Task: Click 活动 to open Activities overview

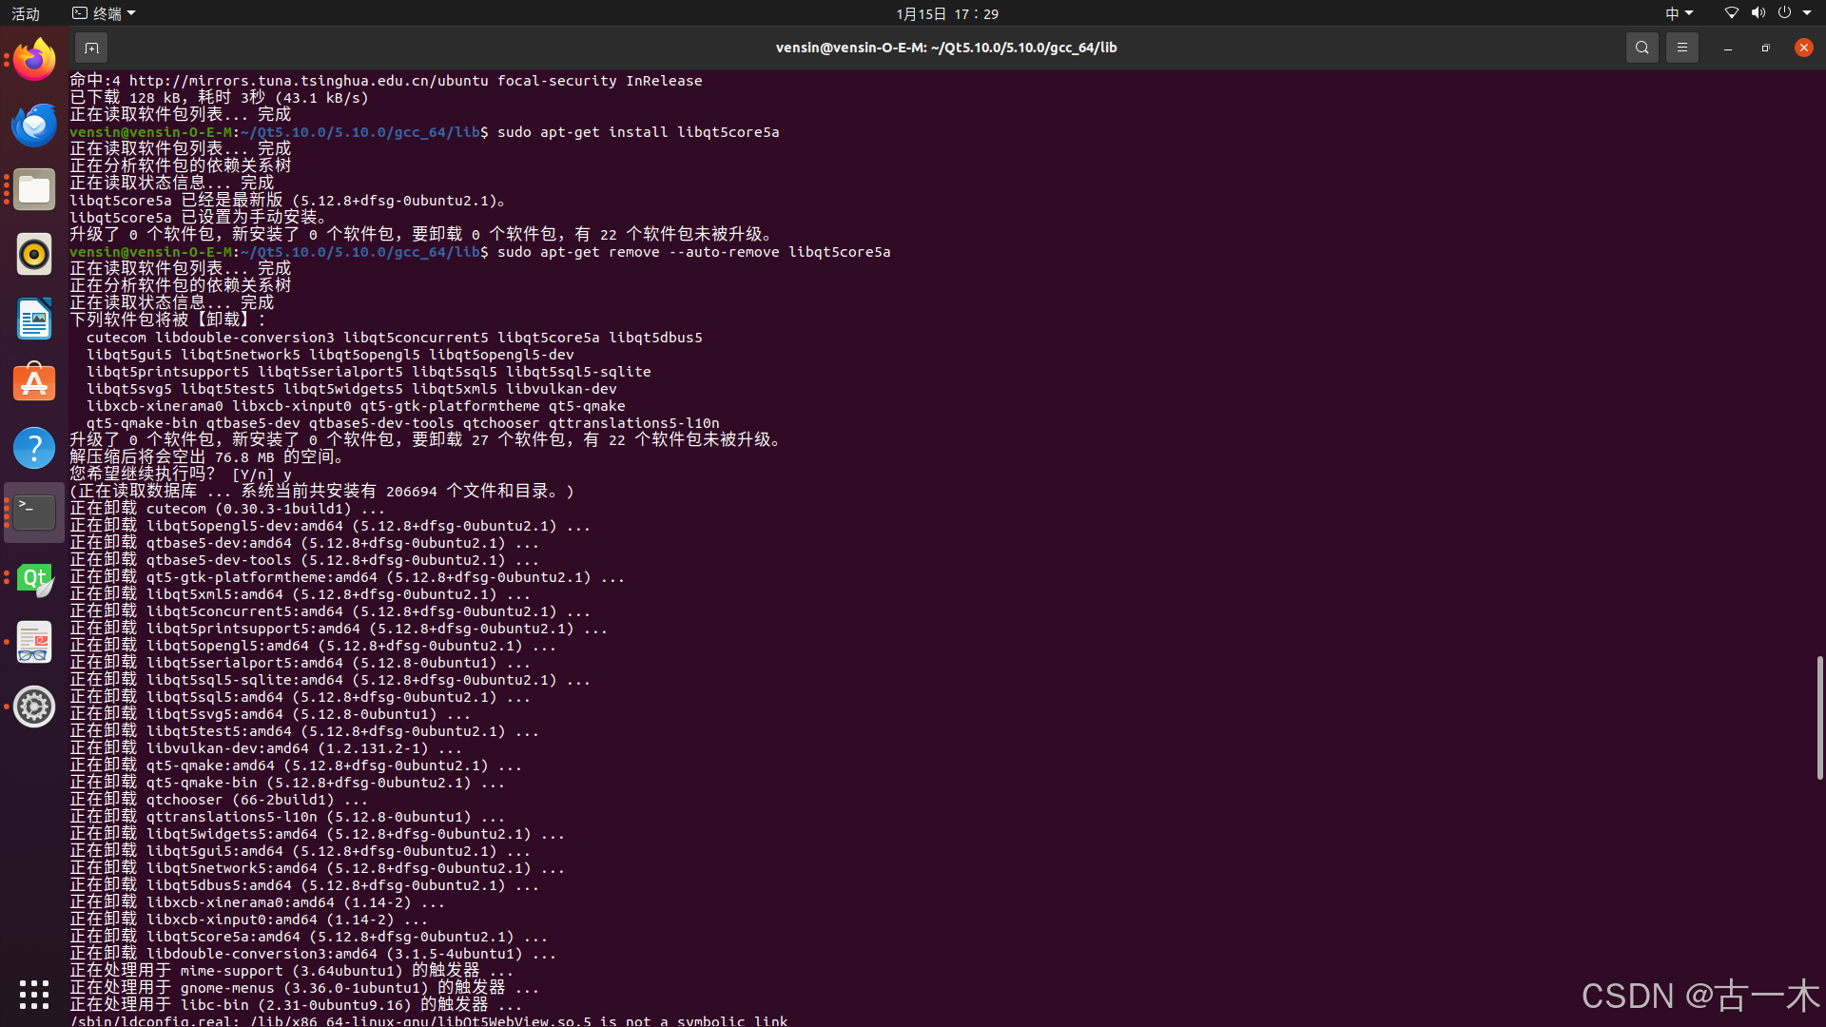Action: 25,13
